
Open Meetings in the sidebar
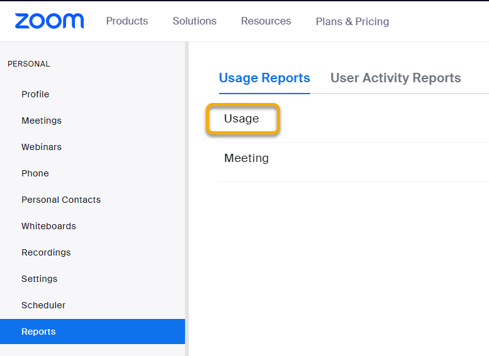pyautogui.click(x=42, y=121)
